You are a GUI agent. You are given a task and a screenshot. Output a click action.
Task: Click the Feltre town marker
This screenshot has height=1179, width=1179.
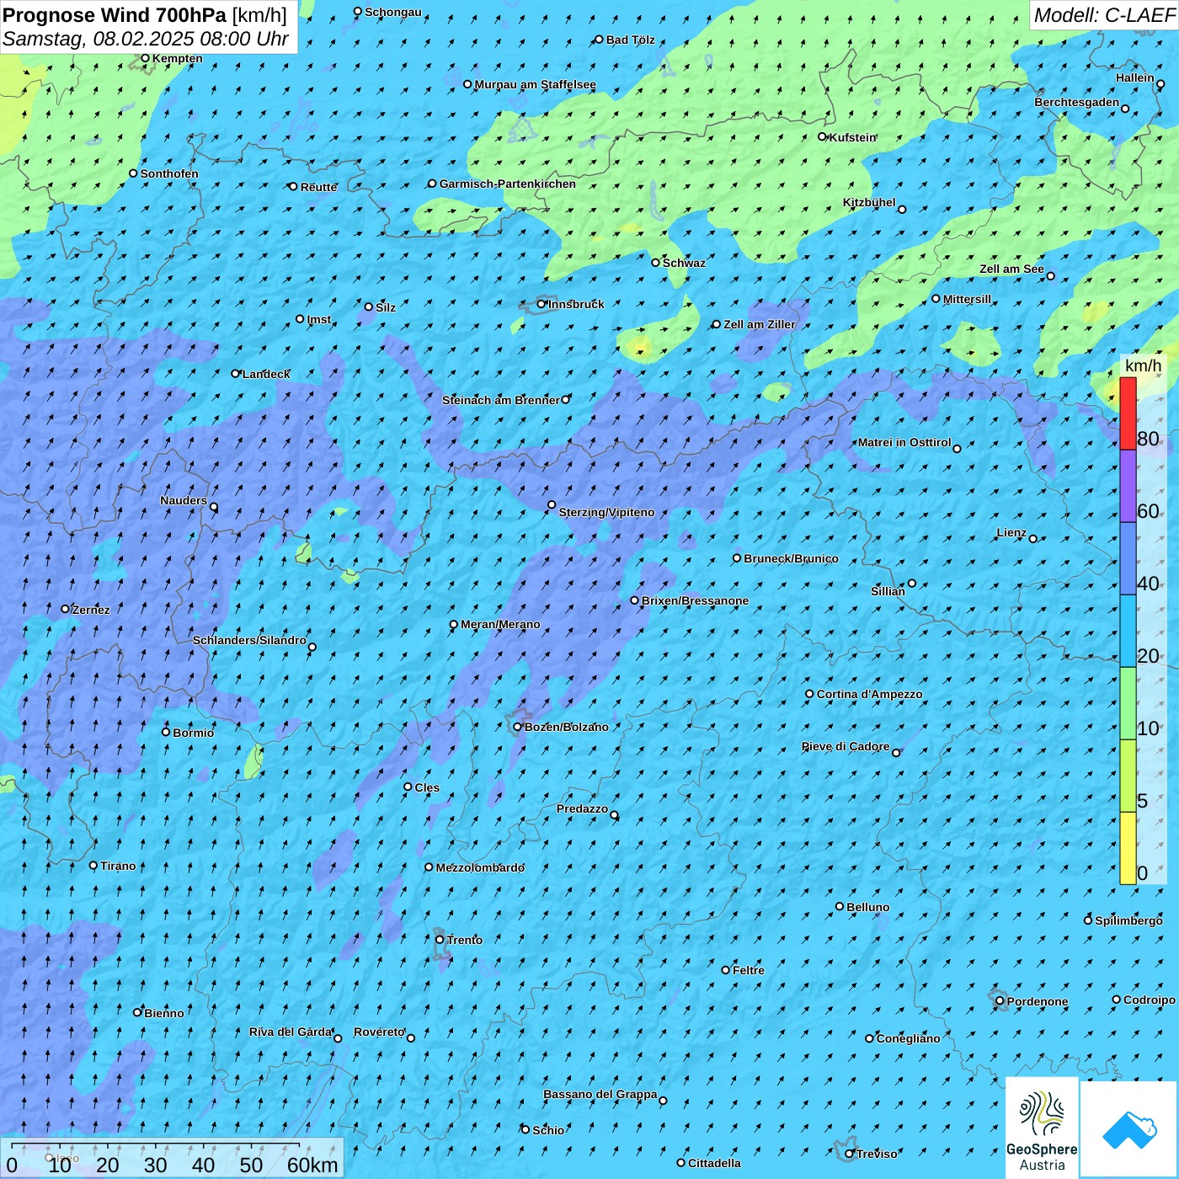tap(726, 970)
